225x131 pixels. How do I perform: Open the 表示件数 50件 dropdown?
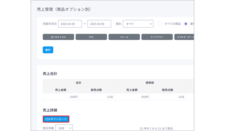click(64, 128)
